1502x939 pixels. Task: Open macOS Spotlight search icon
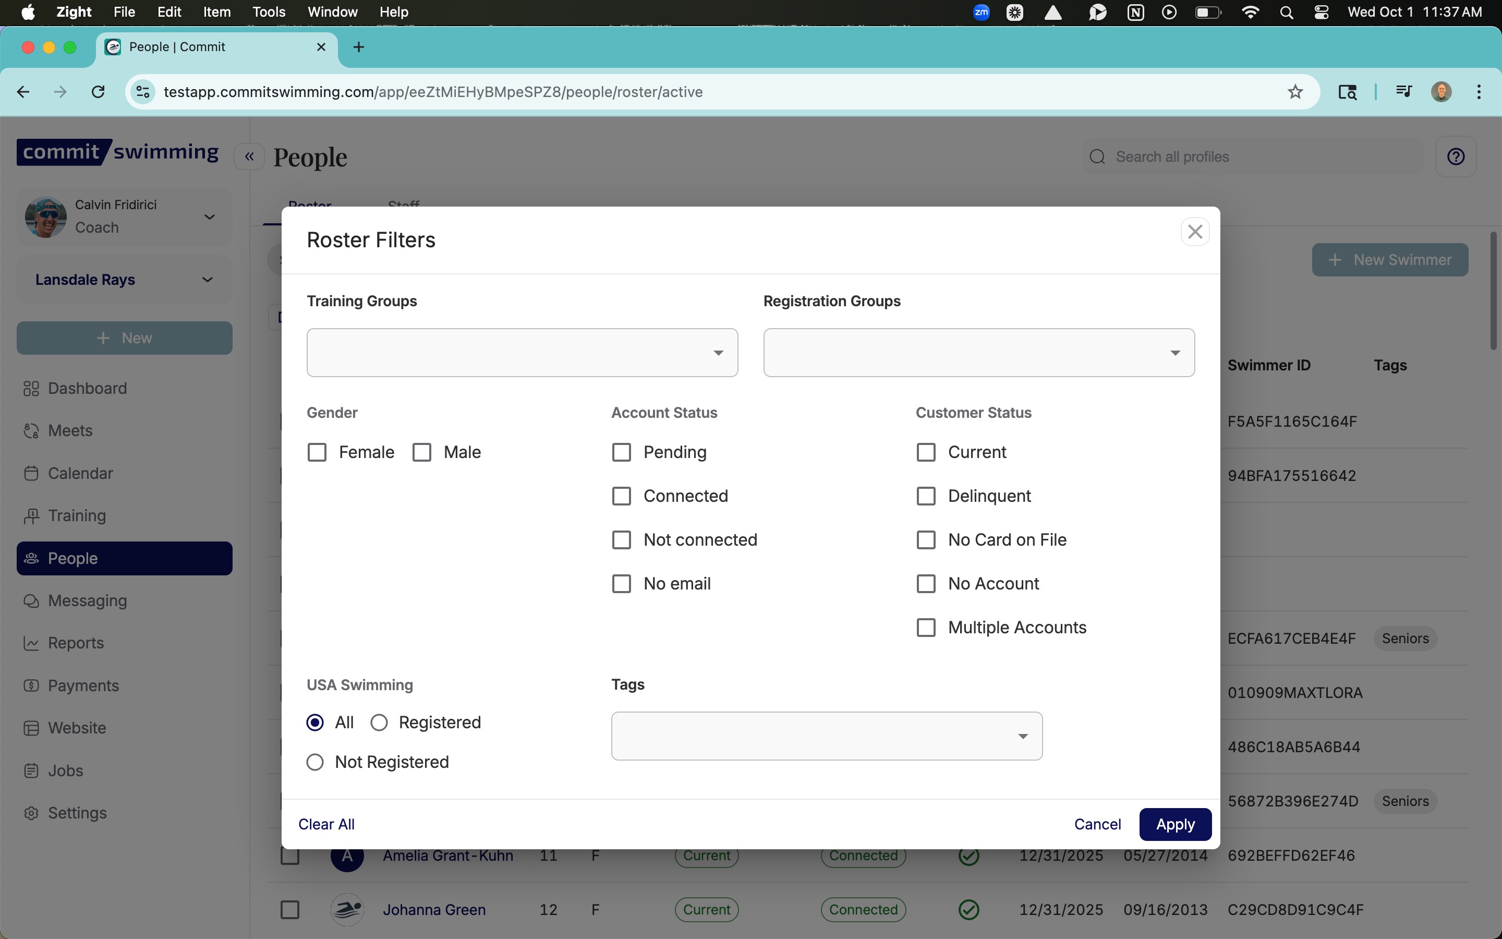pyautogui.click(x=1286, y=13)
